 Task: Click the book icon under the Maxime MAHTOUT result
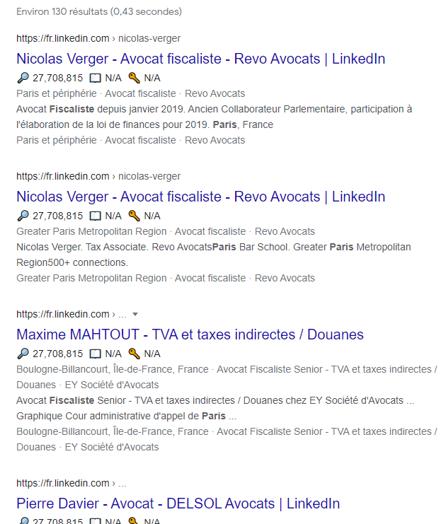pos(96,354)
